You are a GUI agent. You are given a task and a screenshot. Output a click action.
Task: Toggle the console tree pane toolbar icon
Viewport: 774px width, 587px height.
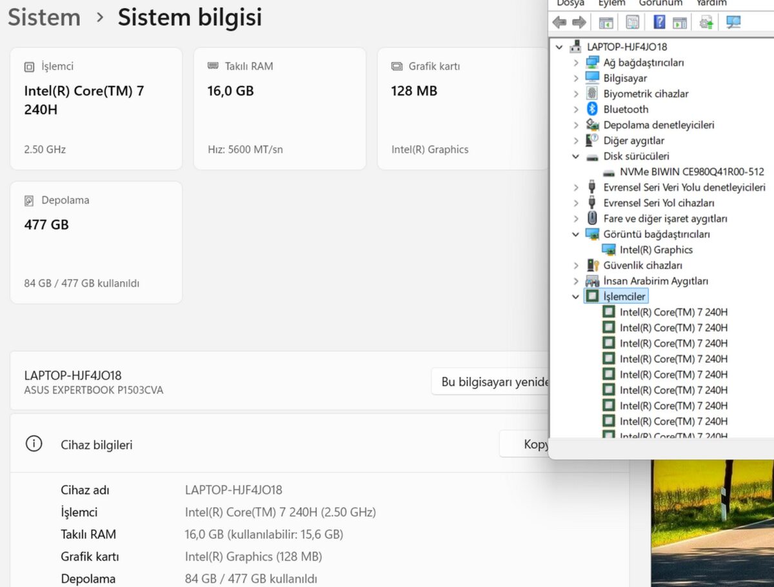(x=606, y=23)
